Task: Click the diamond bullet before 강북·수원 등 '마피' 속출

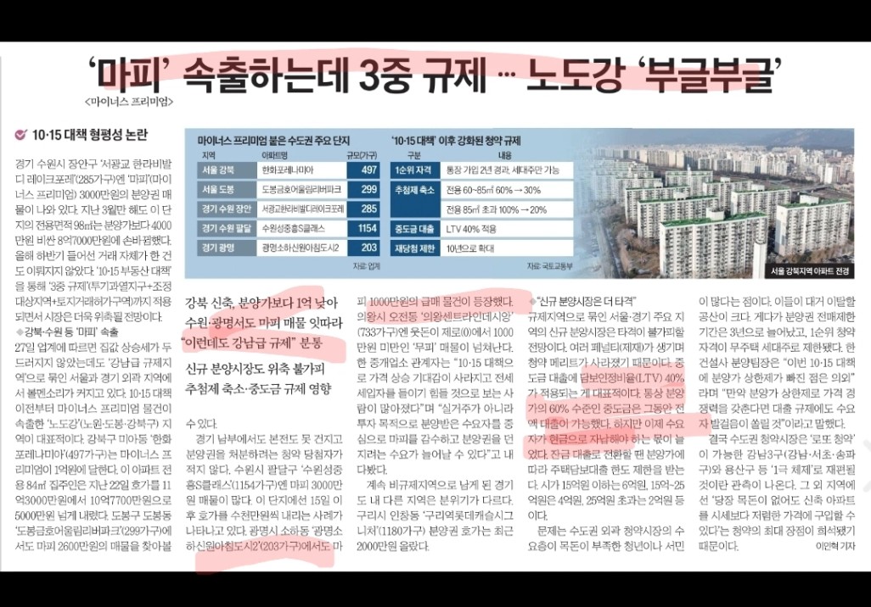Action: point(18,331)
